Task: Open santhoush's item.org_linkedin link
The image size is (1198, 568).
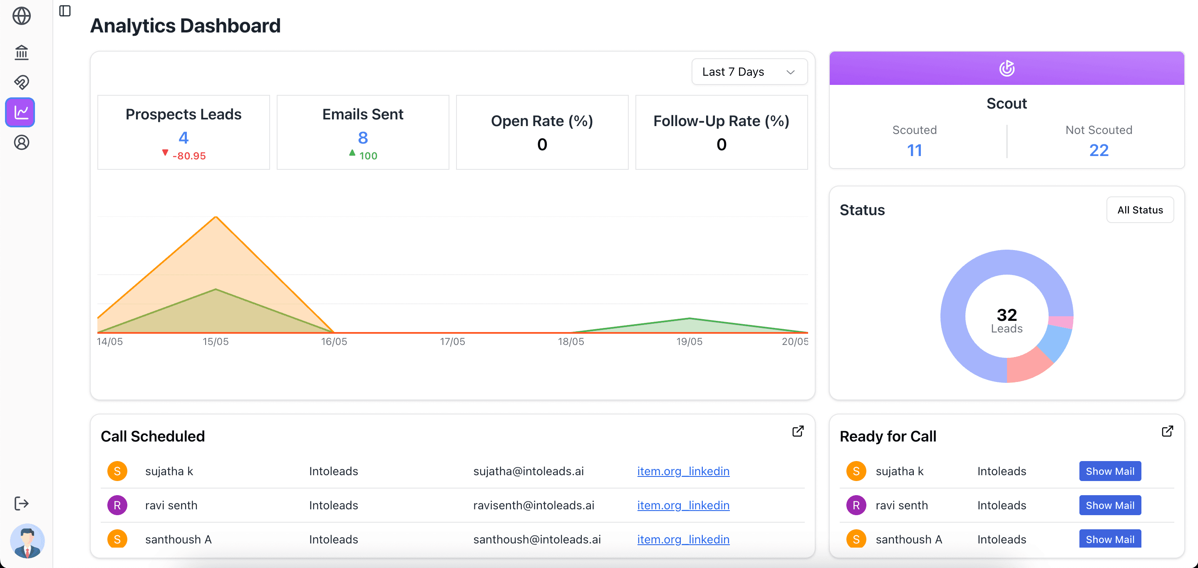Action: click(x=683, y=539)
